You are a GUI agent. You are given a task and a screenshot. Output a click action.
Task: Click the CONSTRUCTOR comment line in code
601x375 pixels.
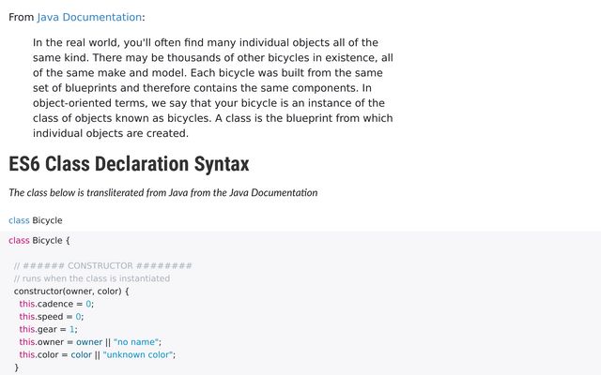click(x=102, y=266)
